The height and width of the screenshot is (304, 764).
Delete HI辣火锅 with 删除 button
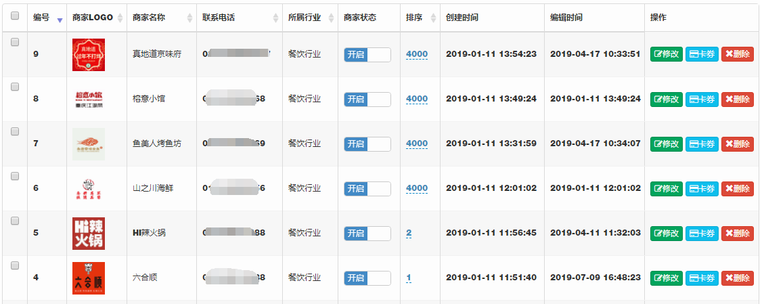737,234
